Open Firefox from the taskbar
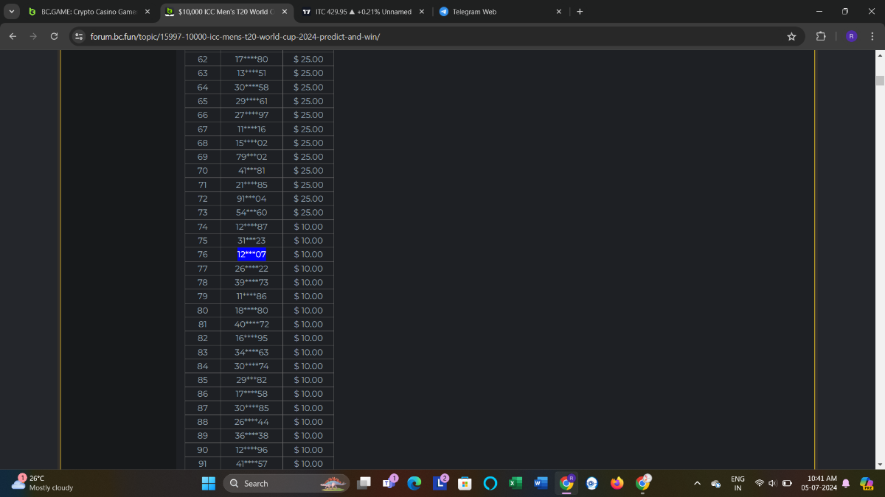The image size is (885, 497). point(617,483)
